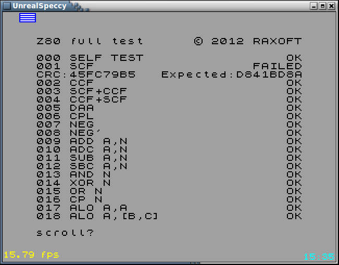Viewport: 339px width, 265px height.
Task: Click the Expected:D841BD8A text
Action: tap(231, 74)
